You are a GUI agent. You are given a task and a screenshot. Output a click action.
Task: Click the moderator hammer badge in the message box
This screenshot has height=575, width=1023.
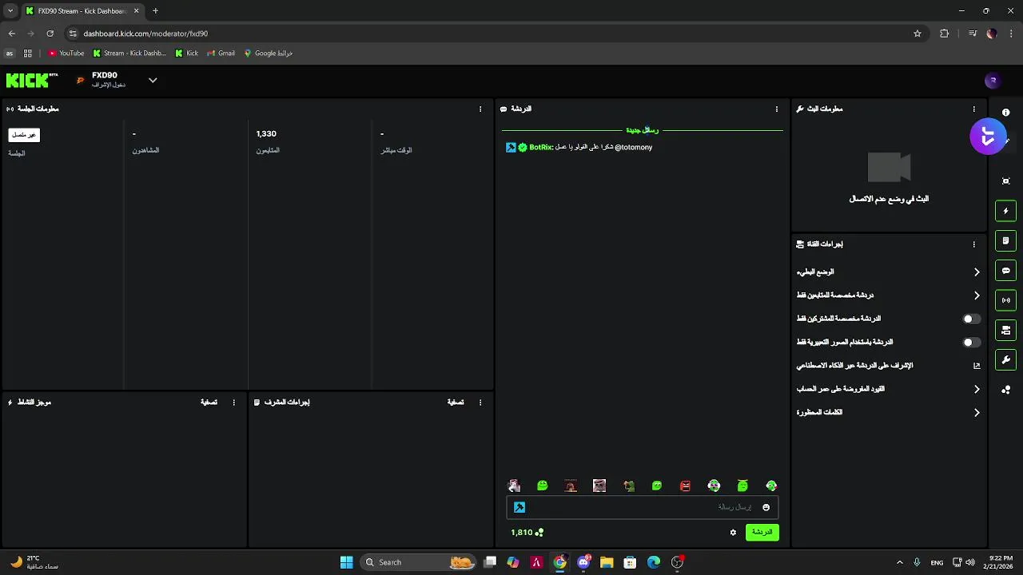click(519, 507)
